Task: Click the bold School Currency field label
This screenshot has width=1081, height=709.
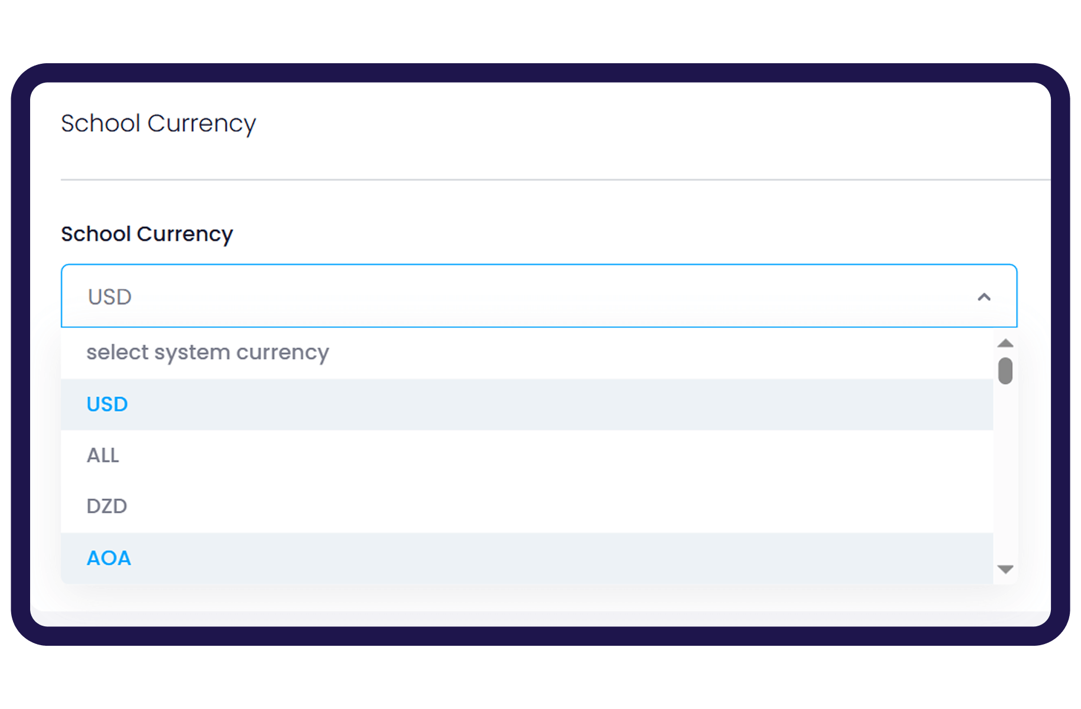Action: click(x=147, y=234)
